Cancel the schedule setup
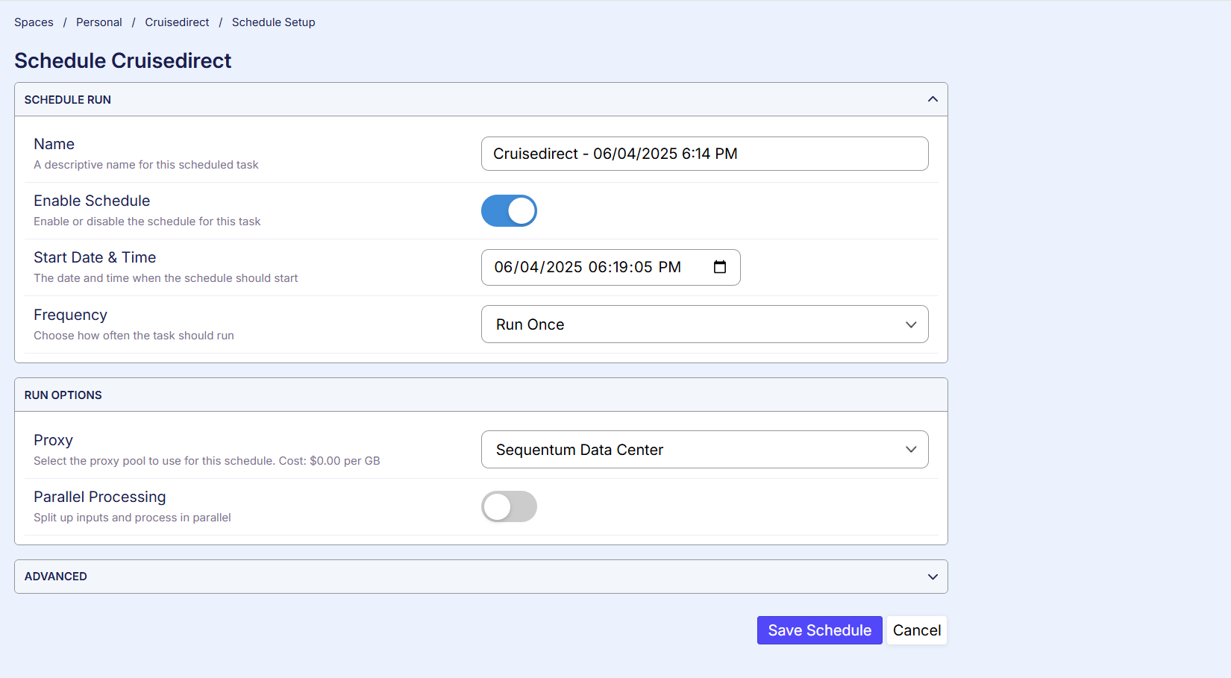This screenshot has width=1231, height=678. 916,630
